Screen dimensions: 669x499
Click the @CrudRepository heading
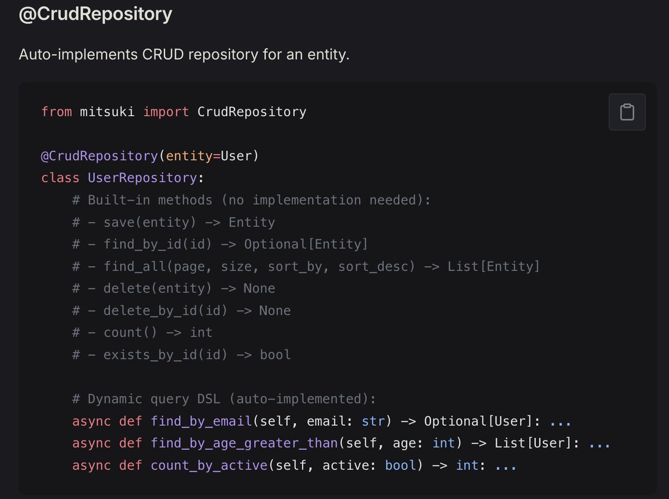[x=95, y=14]
